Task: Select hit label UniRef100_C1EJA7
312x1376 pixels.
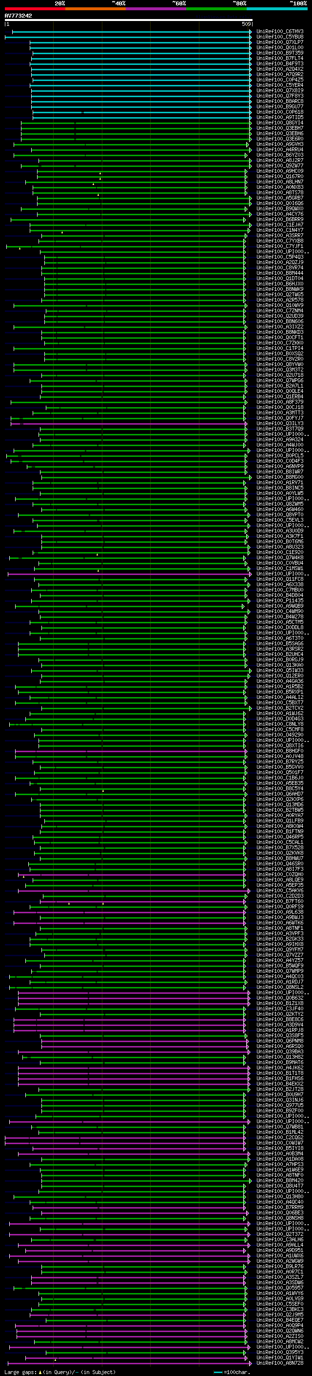Action: pyautogui.click(x=280, y=225)
